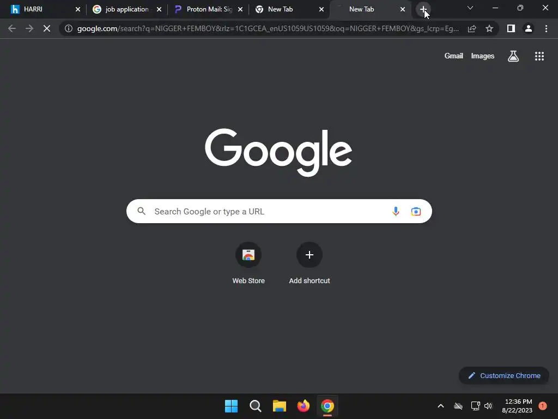Viewport: 558px width, 419px height.
Task: Restore down the Chrome window
Action: point(520,8)
